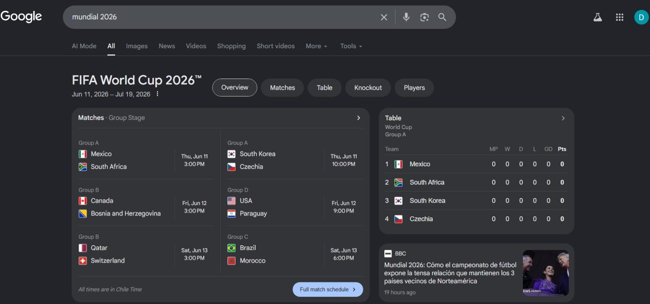Click the Google logo
650x304 pixels.
tap(21, 16)
